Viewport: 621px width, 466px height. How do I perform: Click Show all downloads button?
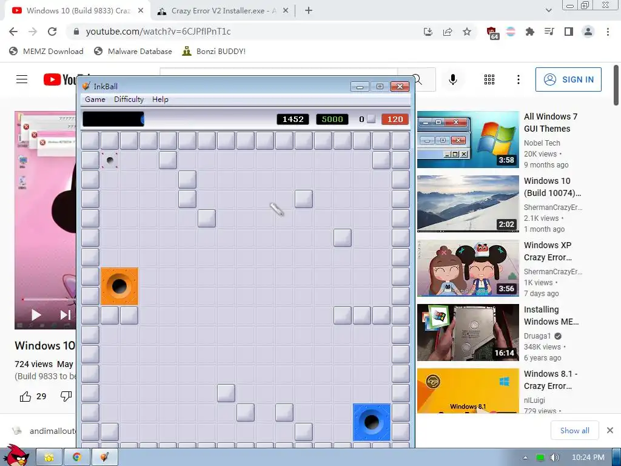[x=574, y=430]
